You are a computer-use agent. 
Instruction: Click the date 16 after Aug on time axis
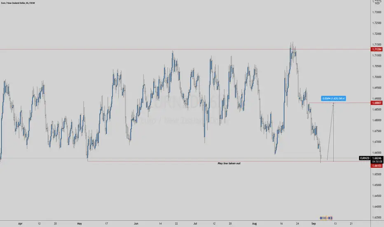281,224
